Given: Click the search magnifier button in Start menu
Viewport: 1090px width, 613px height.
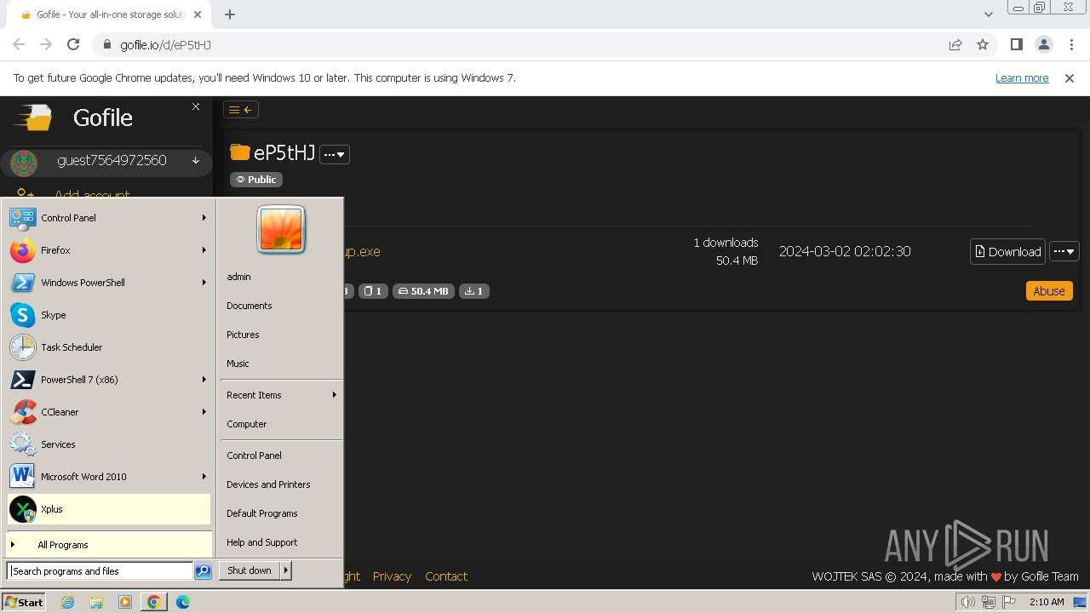Looking at the screenshot, I should pos(203,571).
